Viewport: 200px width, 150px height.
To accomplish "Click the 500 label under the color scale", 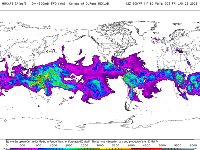I will [22, 145].
